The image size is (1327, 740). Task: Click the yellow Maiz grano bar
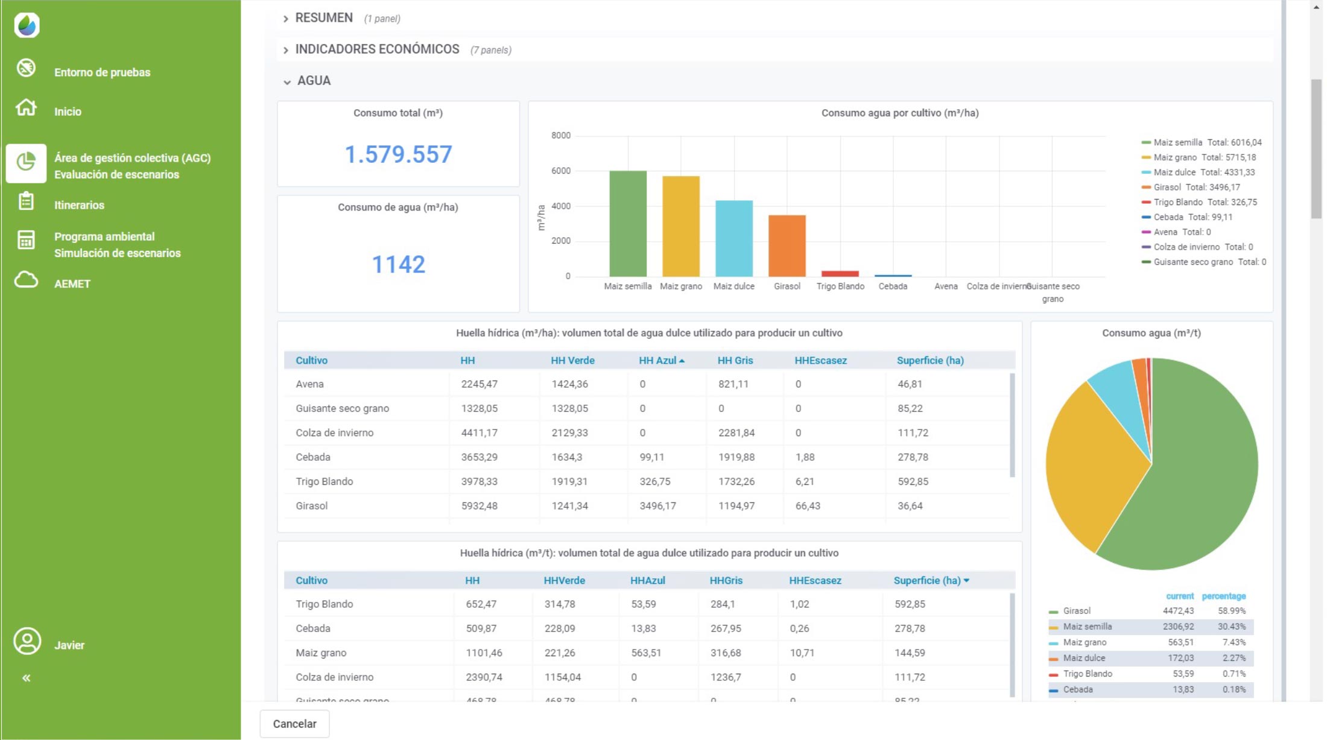click(x=681, y=226)
